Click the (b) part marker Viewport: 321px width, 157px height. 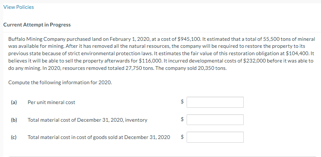(13, 120)
